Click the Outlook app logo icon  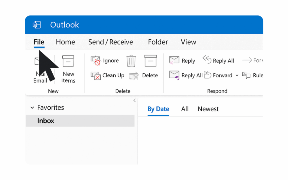[x=37, y=25]
